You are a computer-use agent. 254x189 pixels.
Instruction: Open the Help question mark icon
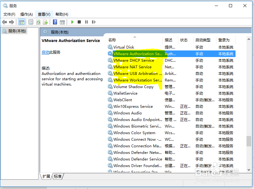(55, 22)
